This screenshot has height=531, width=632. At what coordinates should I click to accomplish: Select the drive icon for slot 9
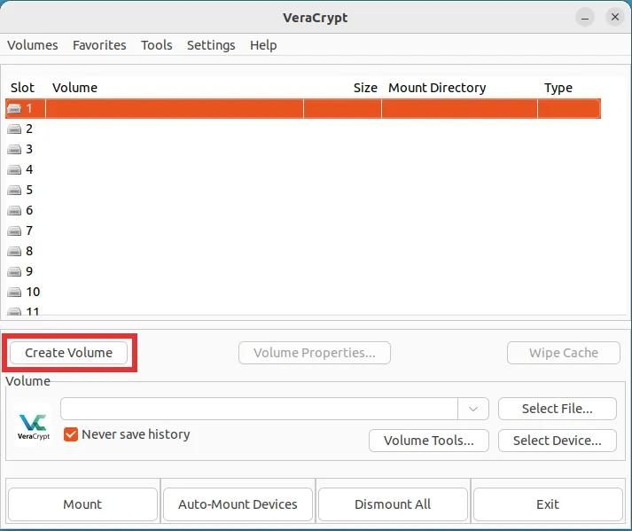coord(14,272)
